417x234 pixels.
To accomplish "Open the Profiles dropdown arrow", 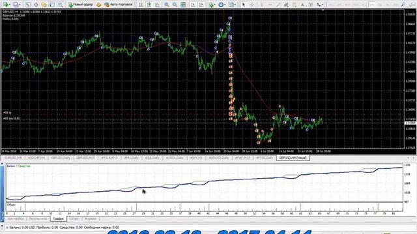I will (x=20, y=5).
